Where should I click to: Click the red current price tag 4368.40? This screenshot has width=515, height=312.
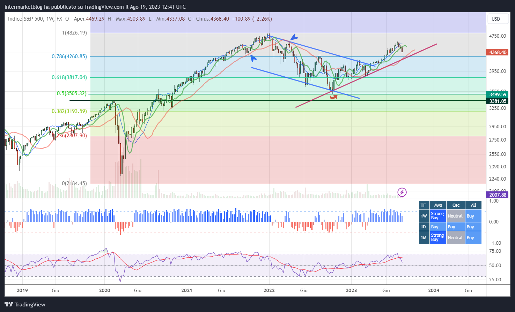(498, 52)
